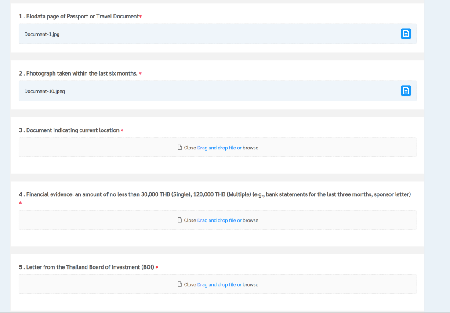Viewport: 450px width, 313px height.
Task: Click Close in the financial evidence upload box
Action: 190,220
